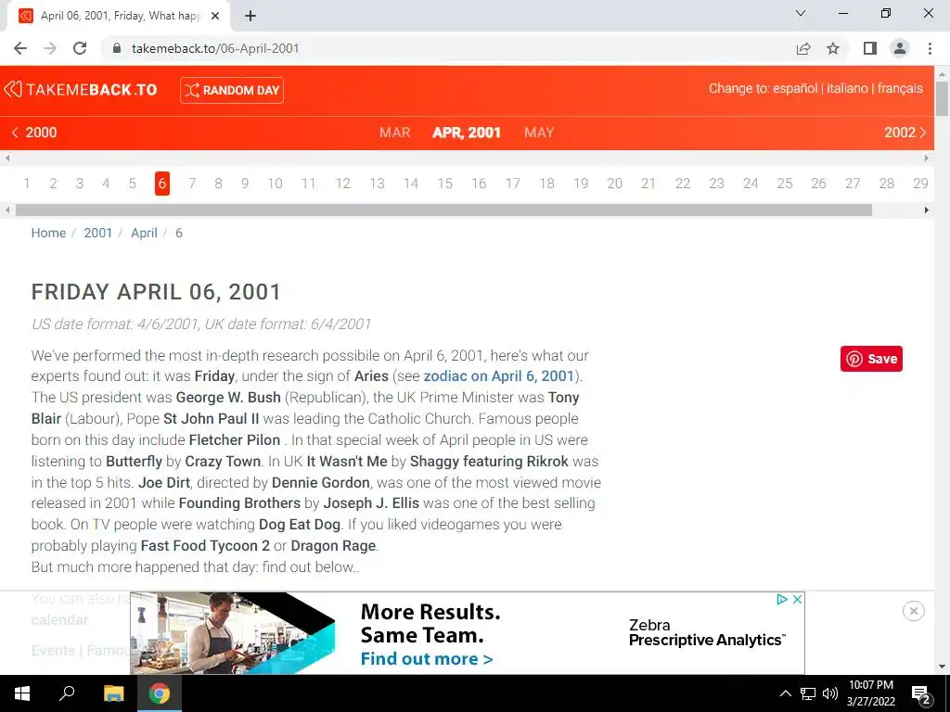Click browser Back arrow
Image resolution: width=950 pixels, height=712 pixels.
20,48
